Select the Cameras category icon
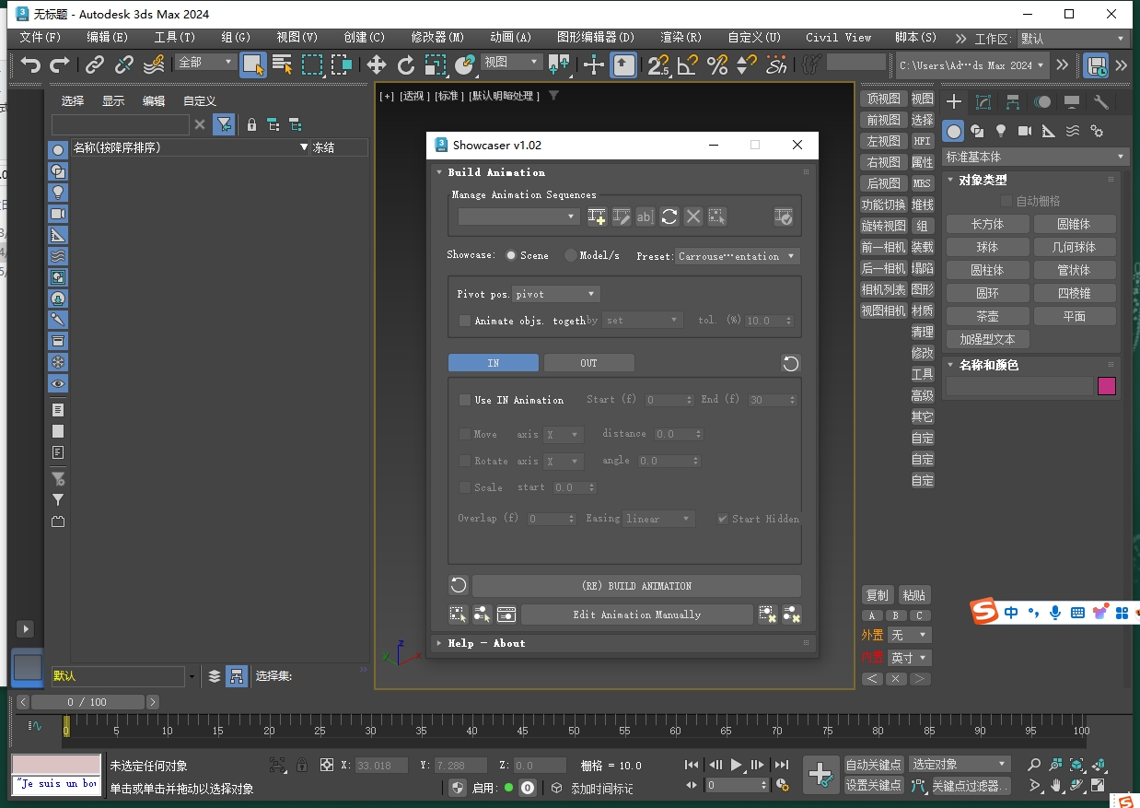 pyautogui.click(x=1025, y=131)
